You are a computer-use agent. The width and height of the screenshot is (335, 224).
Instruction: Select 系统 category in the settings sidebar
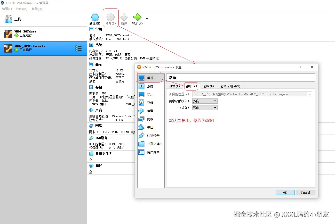click(151, 86)
